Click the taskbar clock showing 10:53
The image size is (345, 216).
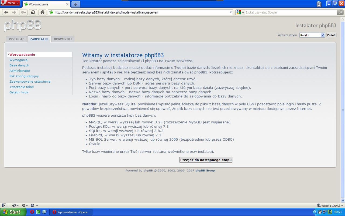click(338, 212)
